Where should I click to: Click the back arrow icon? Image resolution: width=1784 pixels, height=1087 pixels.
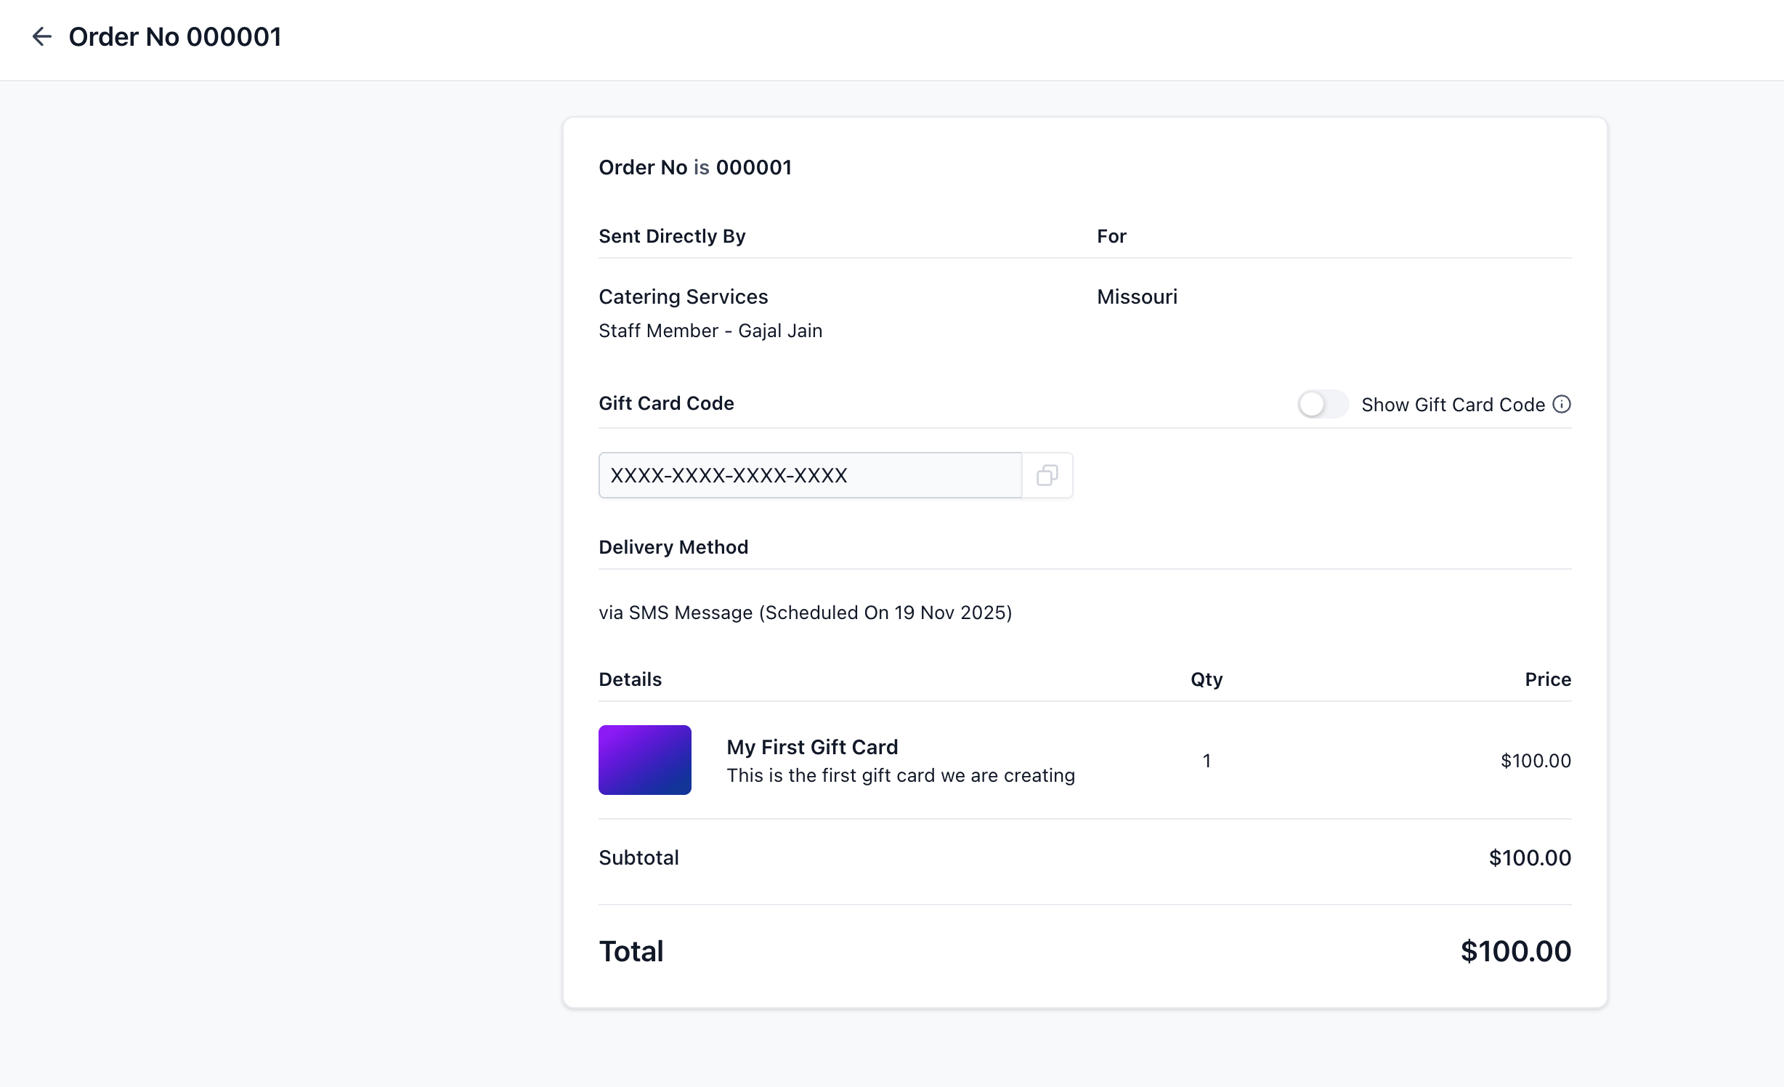pyautogui.click(x=41, y=36)
